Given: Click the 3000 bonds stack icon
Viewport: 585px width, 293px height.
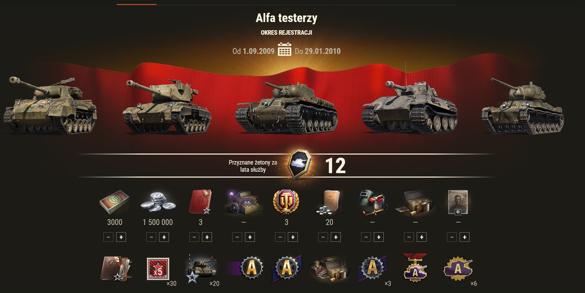Looking at the screenshot, I should click(x=115, y=203).
